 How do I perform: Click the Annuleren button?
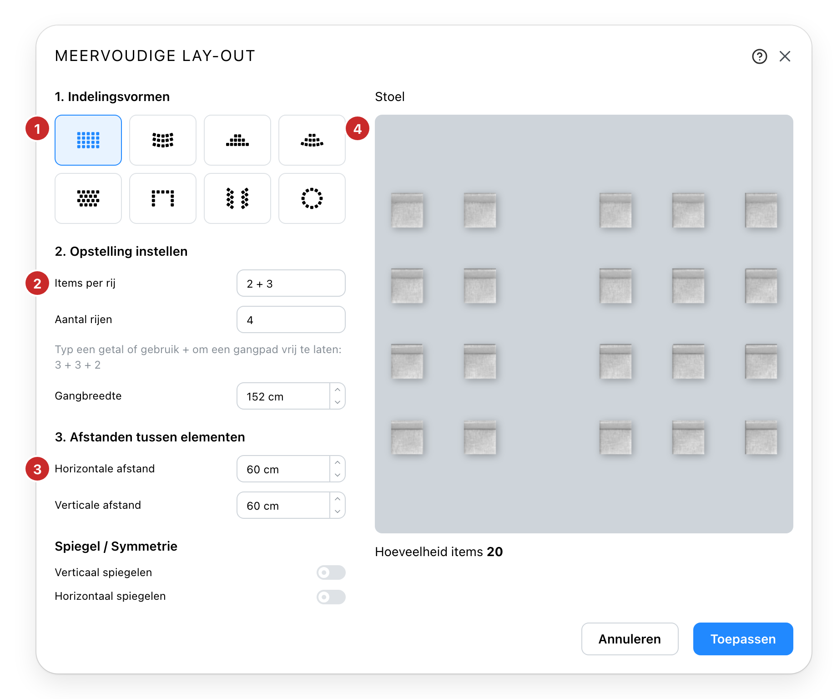coord(630,639)
